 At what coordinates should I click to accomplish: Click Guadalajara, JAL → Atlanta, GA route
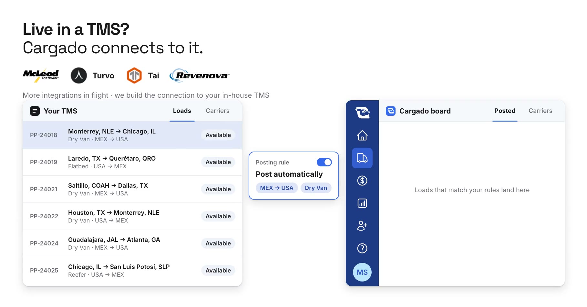(114, 240)
